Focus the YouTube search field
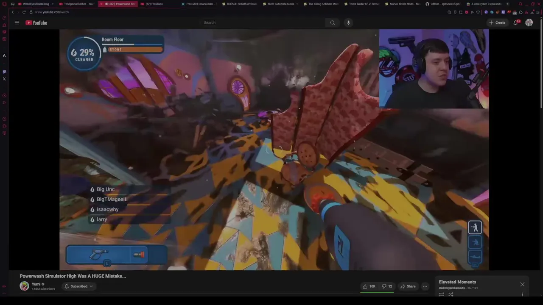The width and height of the screenshot is (543, 305). pyautogui.click(x=263, y=22)
